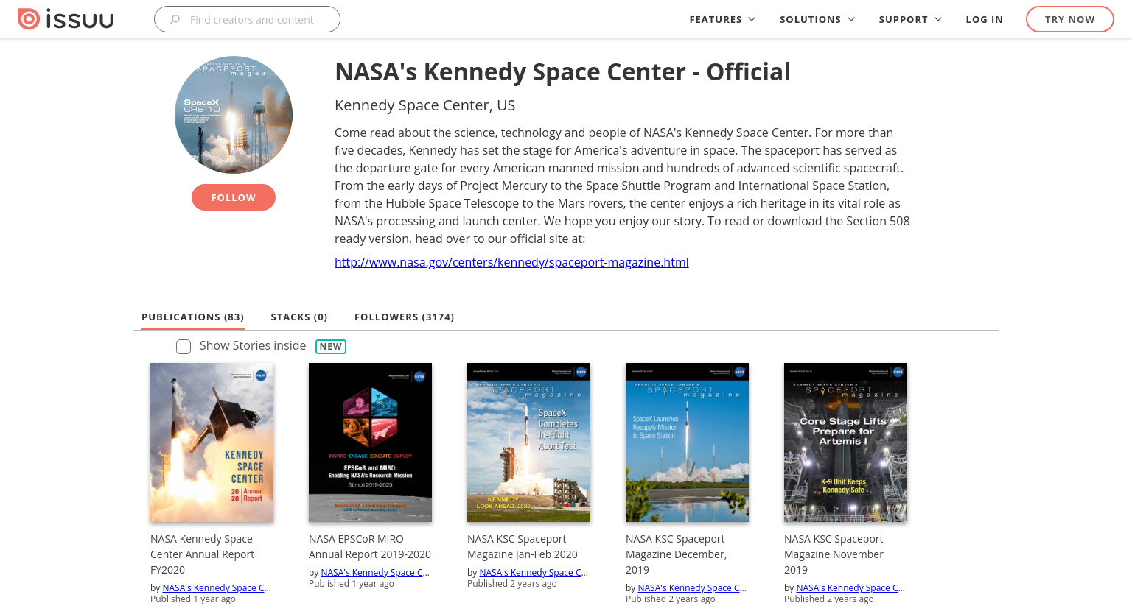Open the EPSCoR and MIRO report cover
This screenshot has width=1132, height=614.
pos(370,442)
